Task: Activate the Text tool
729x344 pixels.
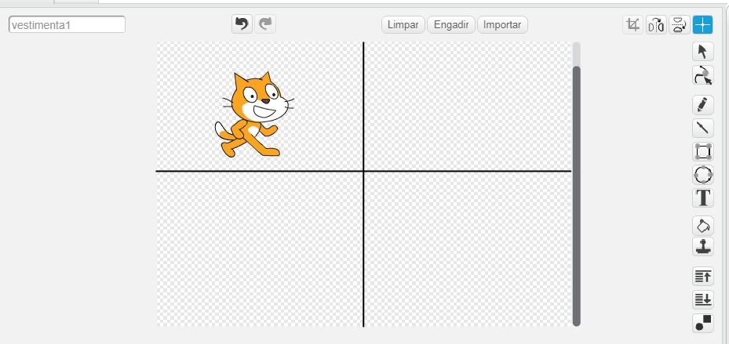Action: coord(702,198)
